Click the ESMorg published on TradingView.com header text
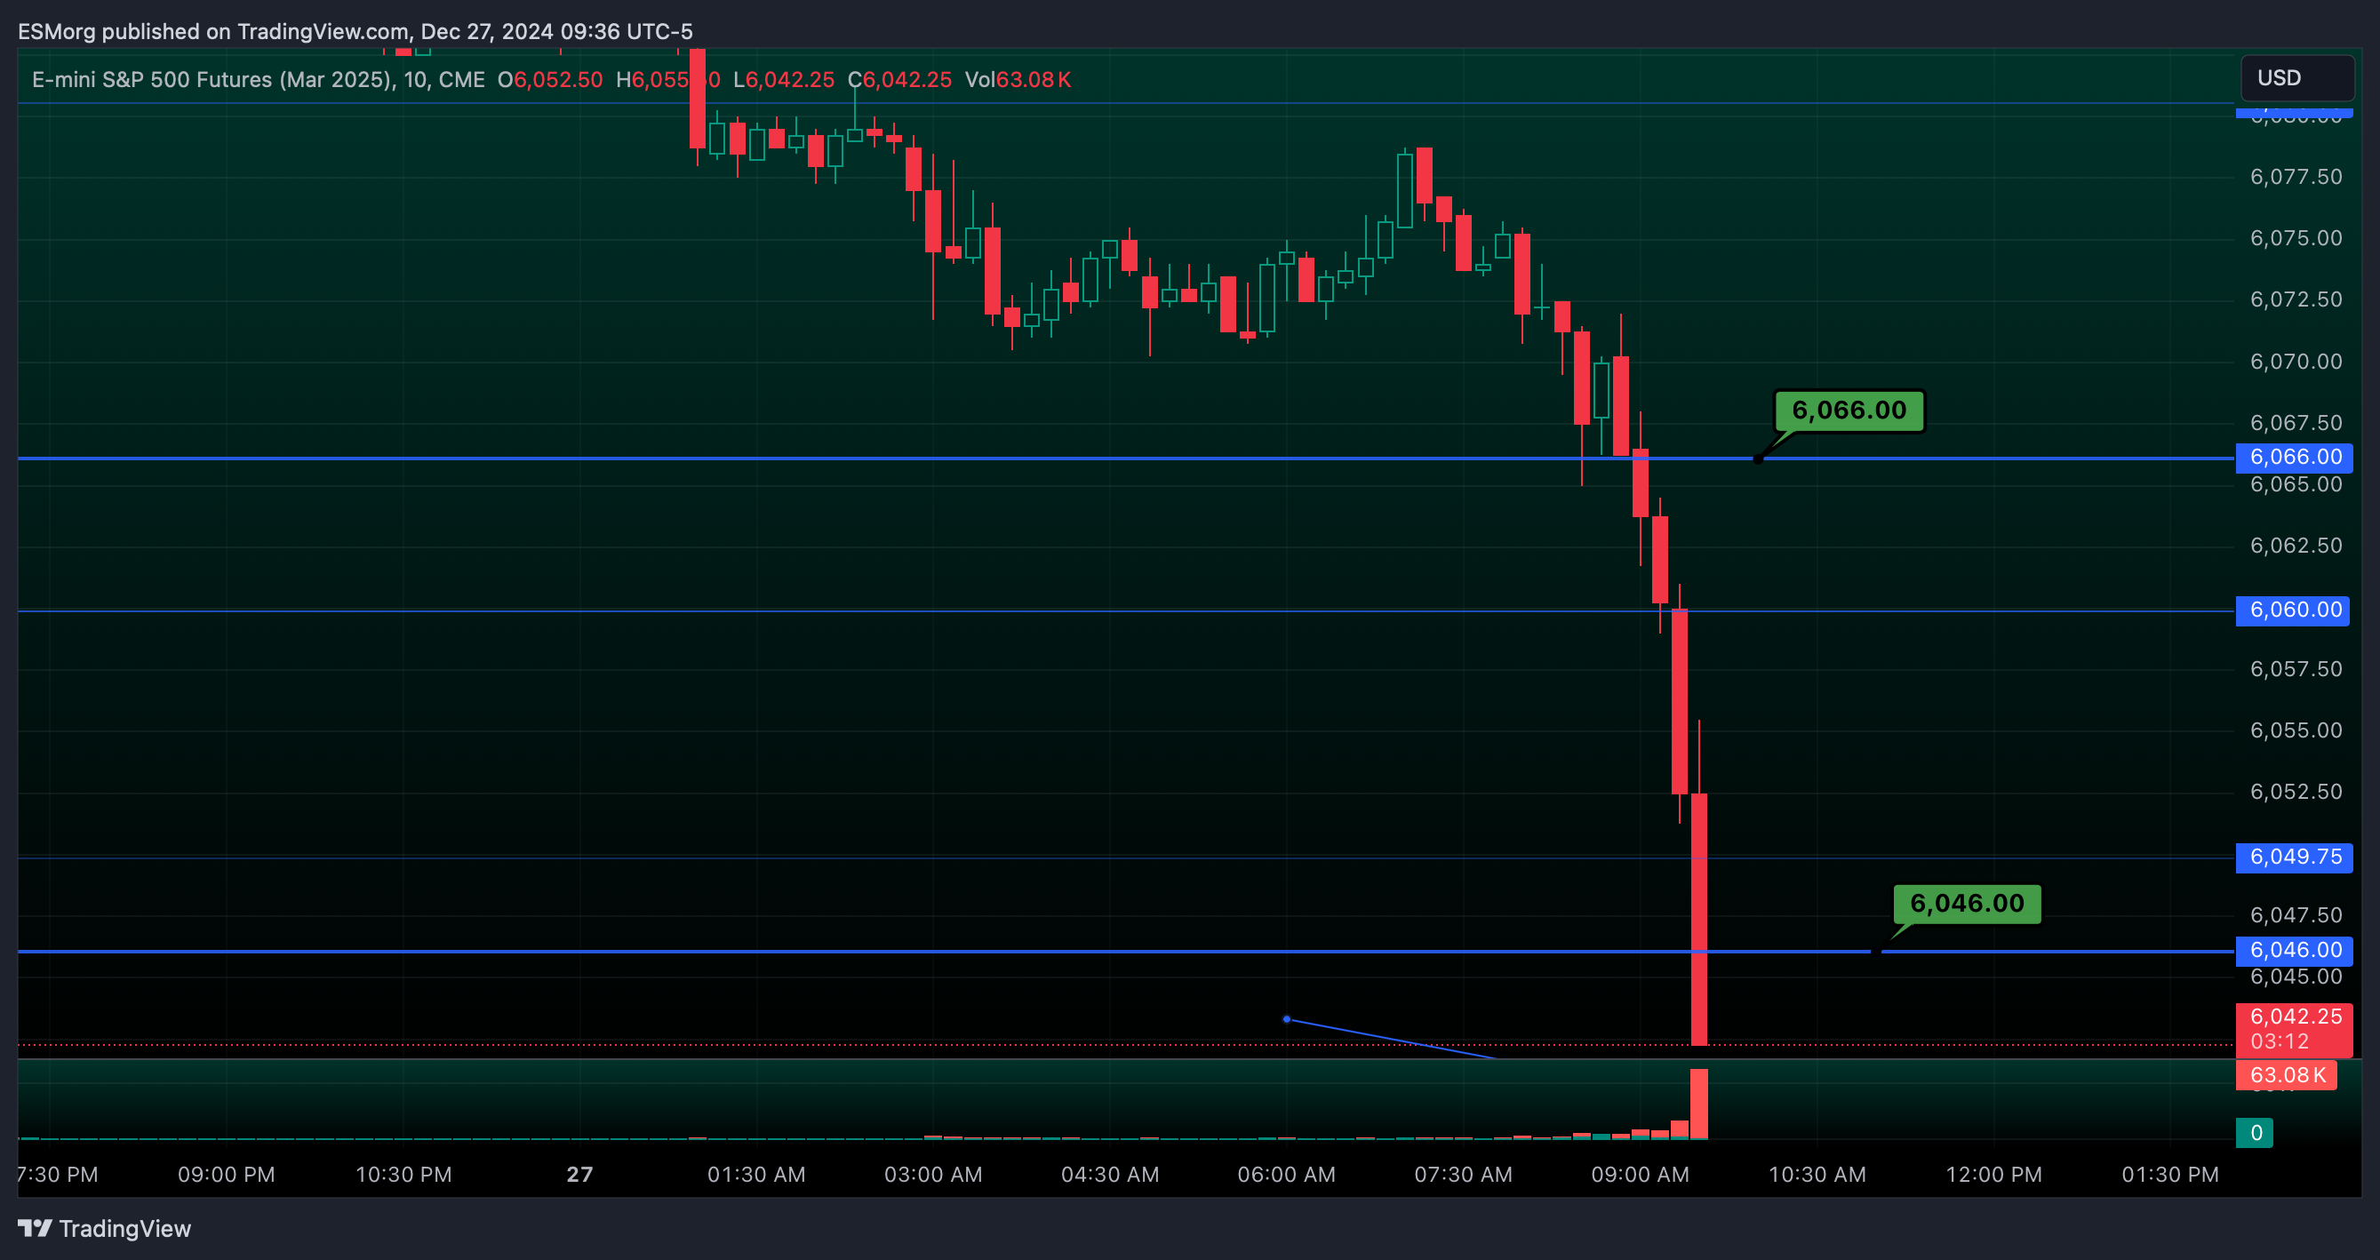 click(x=355, y=31)
